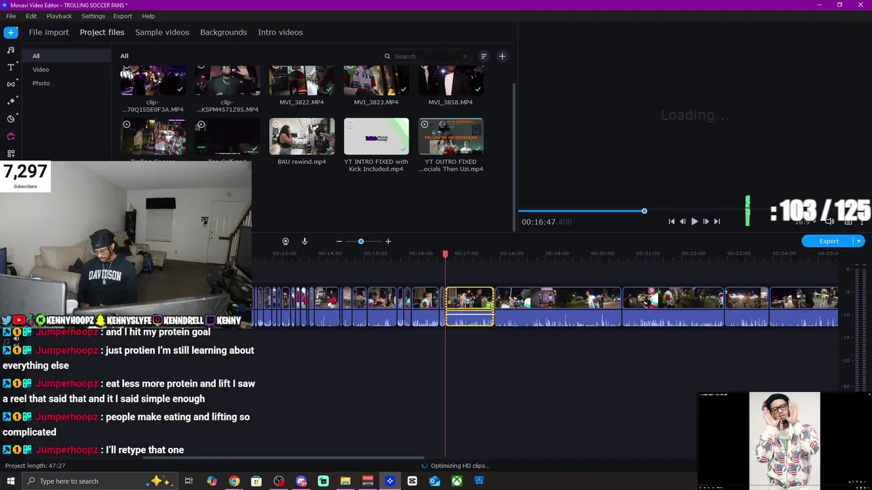Click the Windows Start button
The width and height of the screenshot is (872, 490).
11,481
